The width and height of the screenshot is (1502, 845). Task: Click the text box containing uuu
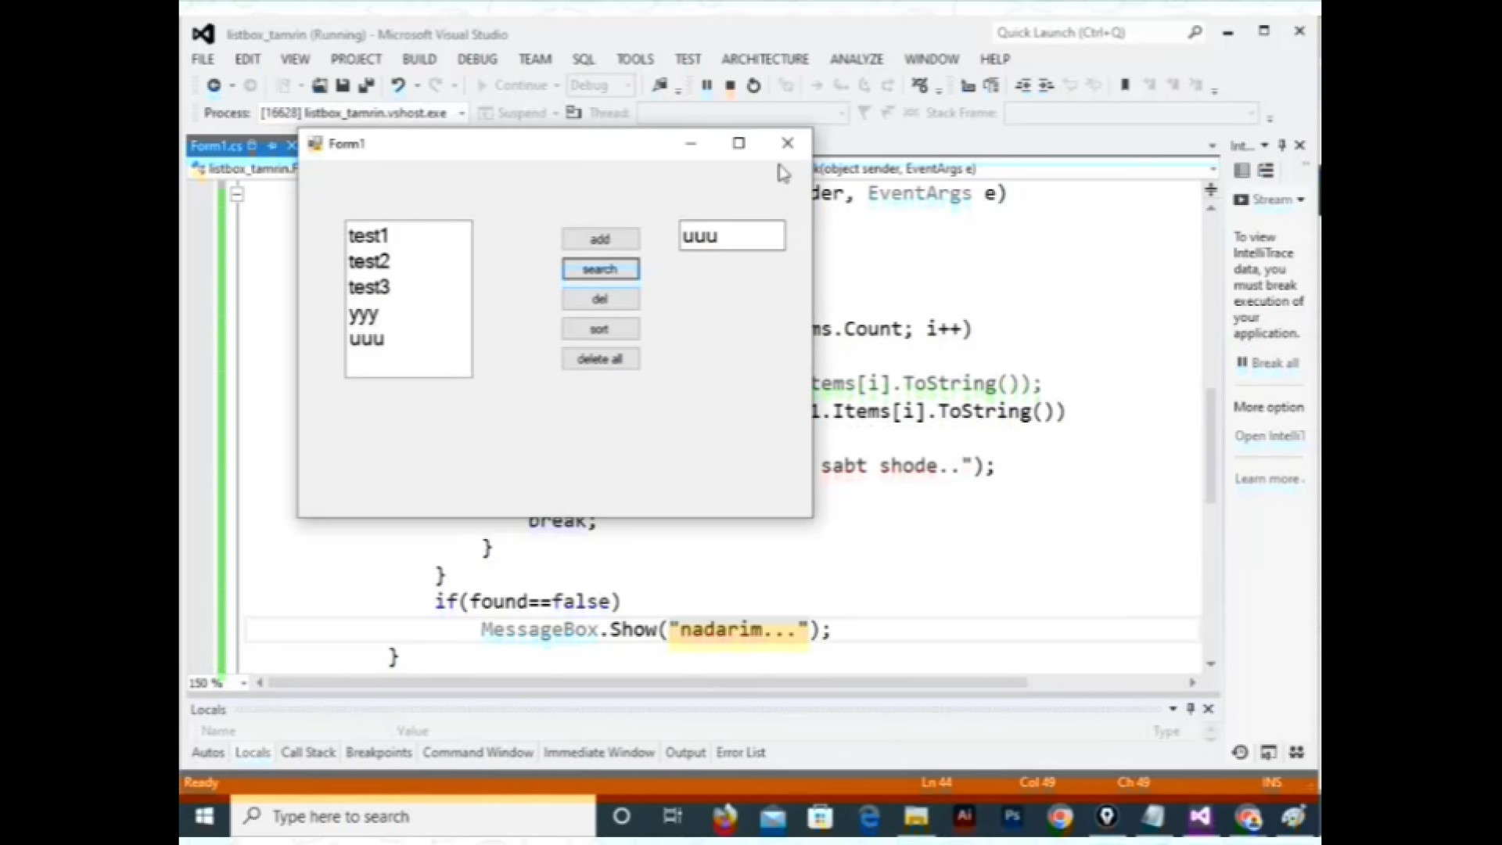[x=731, y=236]
